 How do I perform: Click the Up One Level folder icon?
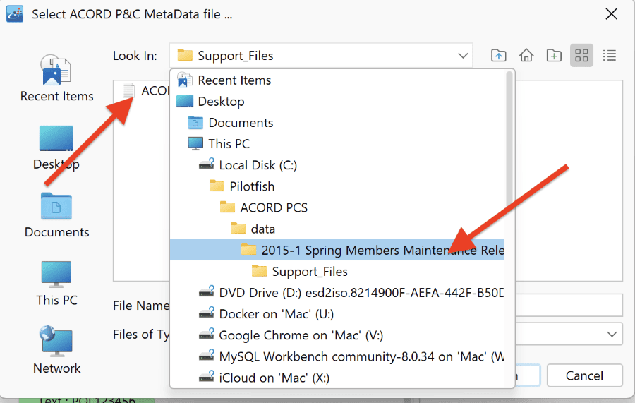pos(499,55)
